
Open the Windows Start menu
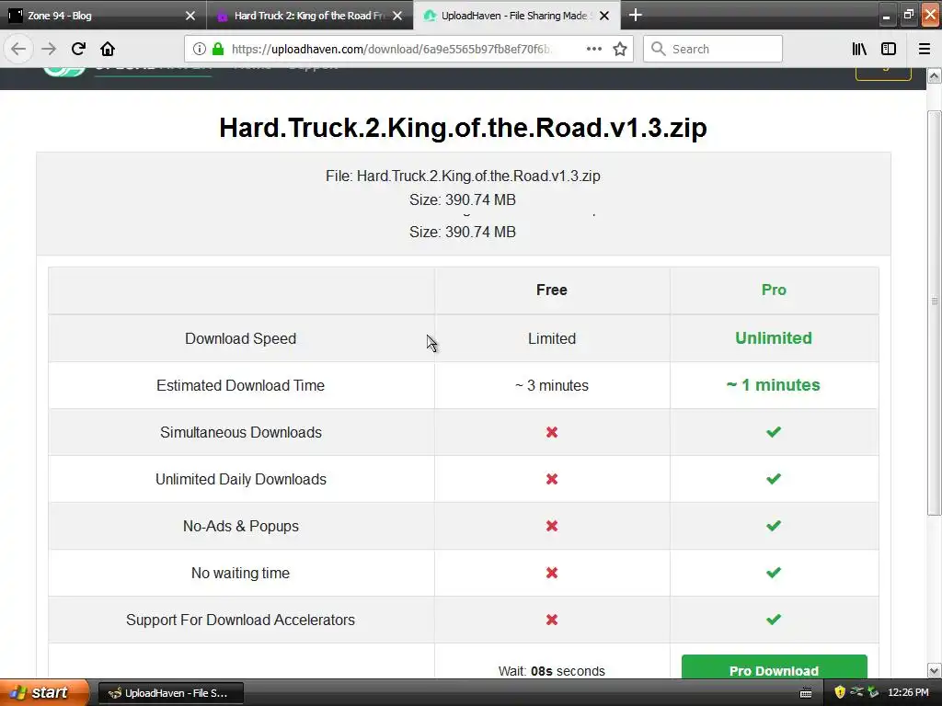click(44, 693)
